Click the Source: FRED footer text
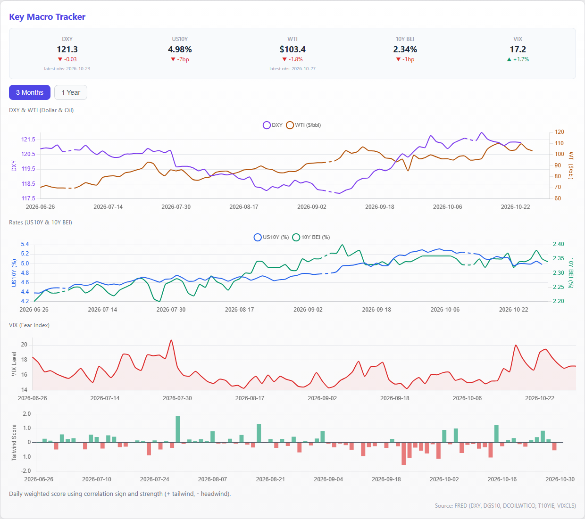 pyautogui.click(x=505, y=506)
